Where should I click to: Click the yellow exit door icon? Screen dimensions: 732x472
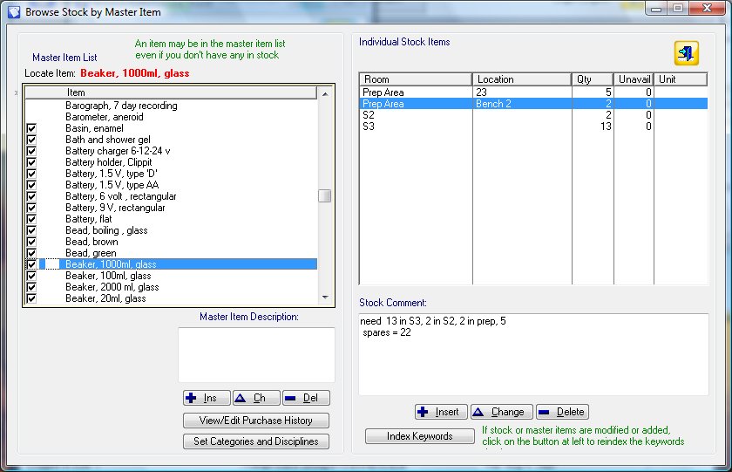[x=687, y=53]
